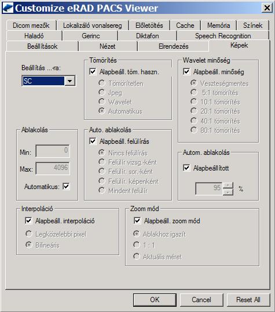Toggle Alapbeáll. interpoláció checkbox

click(28, 220)
